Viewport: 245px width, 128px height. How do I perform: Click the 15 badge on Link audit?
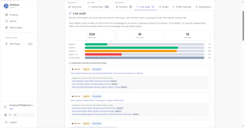[x=153, y=7]
